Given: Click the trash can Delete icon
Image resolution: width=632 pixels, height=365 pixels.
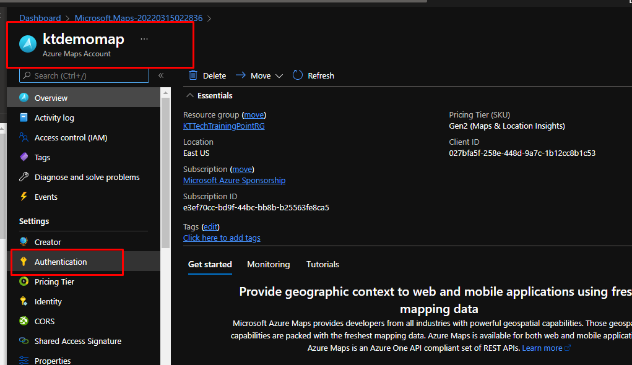Looking at the screenshot, I should pos(193,75).
